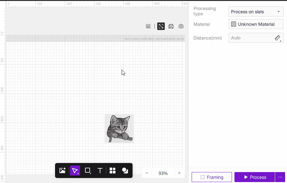Open the Processing type dropdown
The image size is (287, 183).
click(256, 12)
